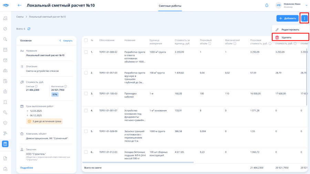Open the calendar icon in the sidebar
This screenshot has width=310, height=174.
pyautogui.click(x=5, y=50)
